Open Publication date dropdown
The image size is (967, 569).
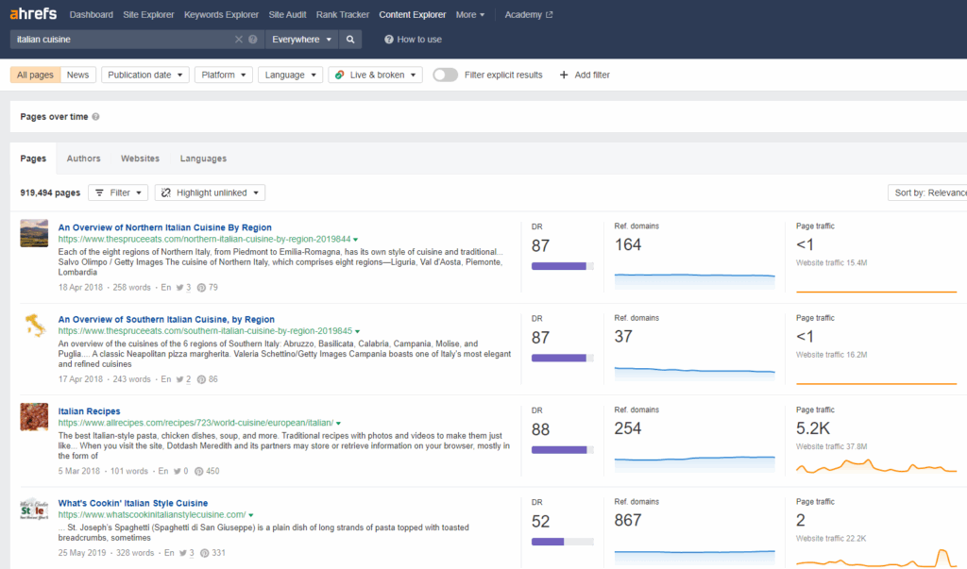(144, 75)
